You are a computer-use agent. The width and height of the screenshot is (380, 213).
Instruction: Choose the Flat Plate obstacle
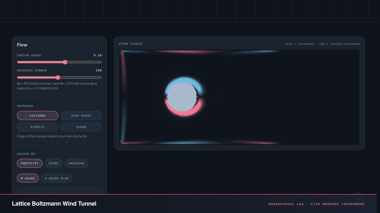(x=81, y=116)
